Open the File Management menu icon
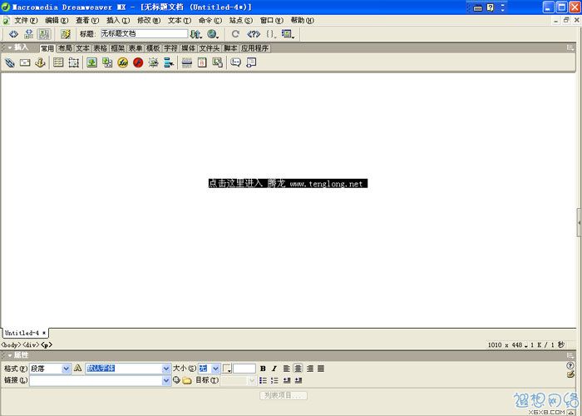582x416 pixels. point(195,34)
